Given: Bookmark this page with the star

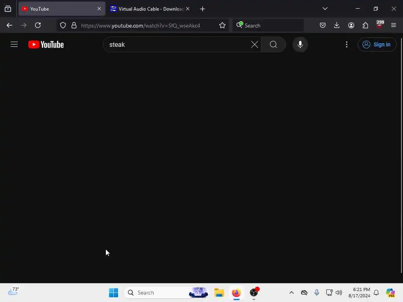Looking at the screenshot, I should click(222, 25).
